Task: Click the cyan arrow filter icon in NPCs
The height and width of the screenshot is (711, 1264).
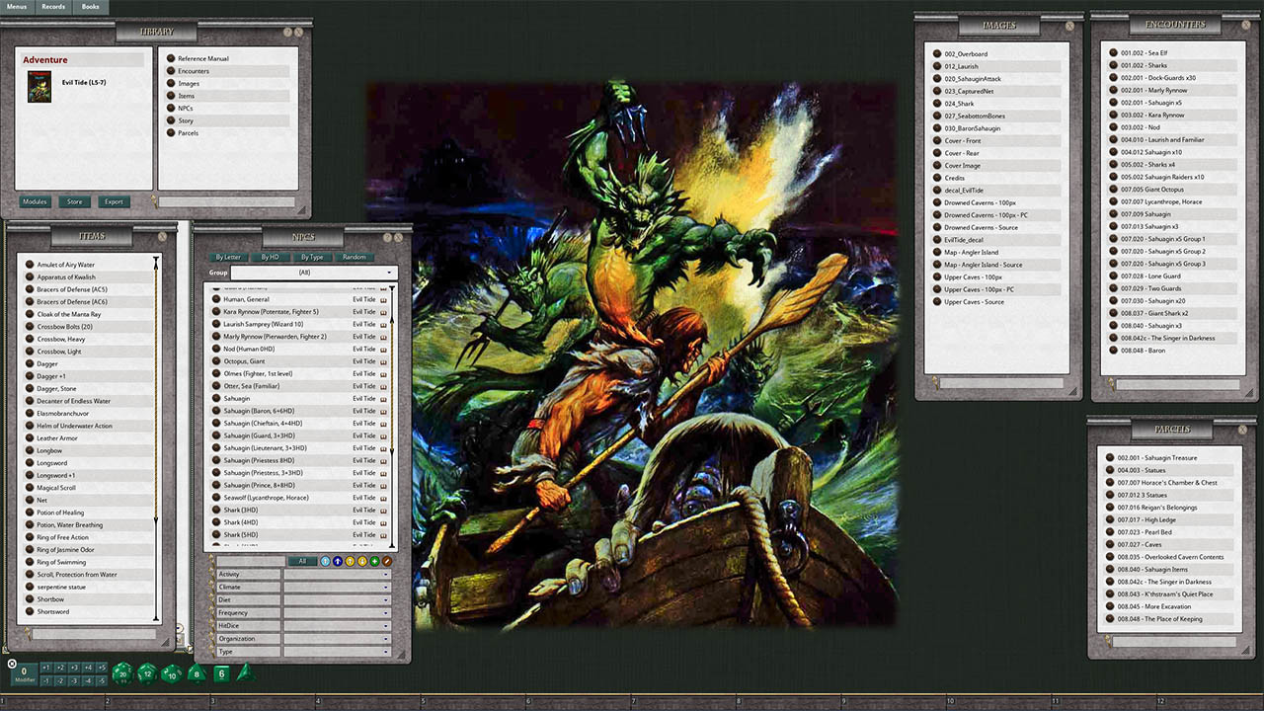Action: 326,561
